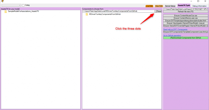Screen dimensions: 209x110
Task: Close the application window
Action: click(205, 1)
